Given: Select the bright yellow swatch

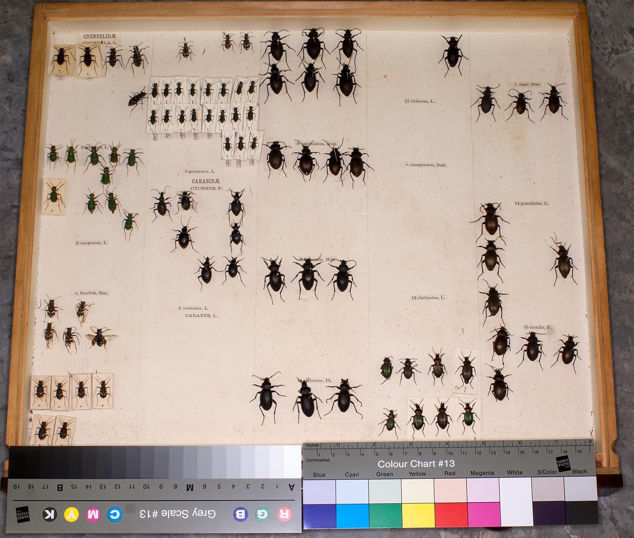Looking at the screenshot, I should click(x=418, y=515).
